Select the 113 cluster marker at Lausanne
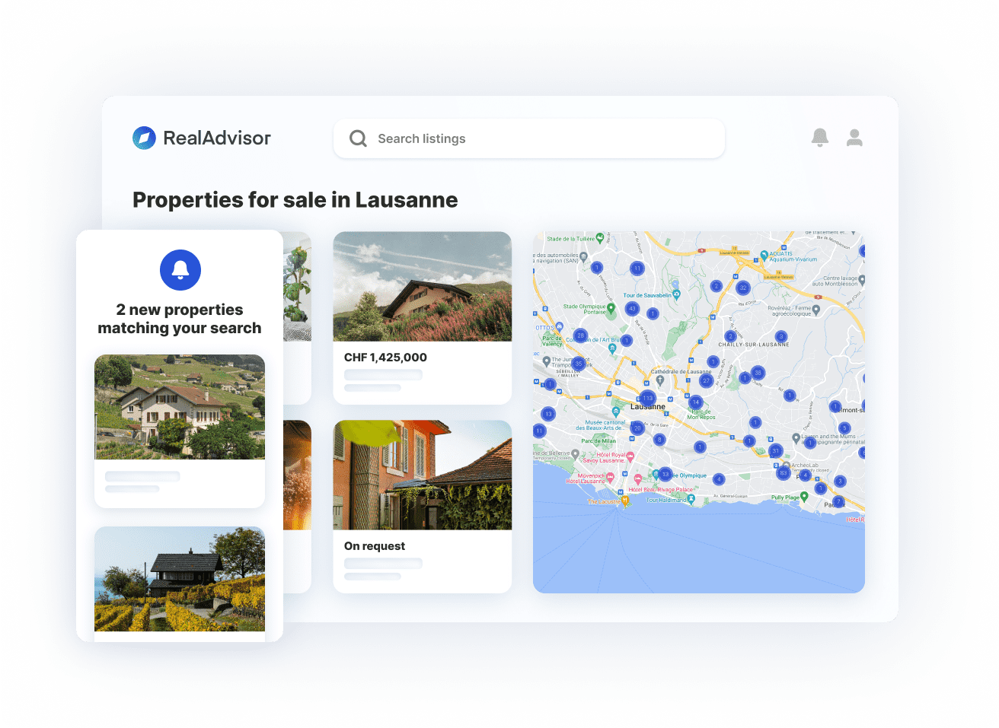Image resolution: width=999 pixels, height=728 pixels. 647,398
